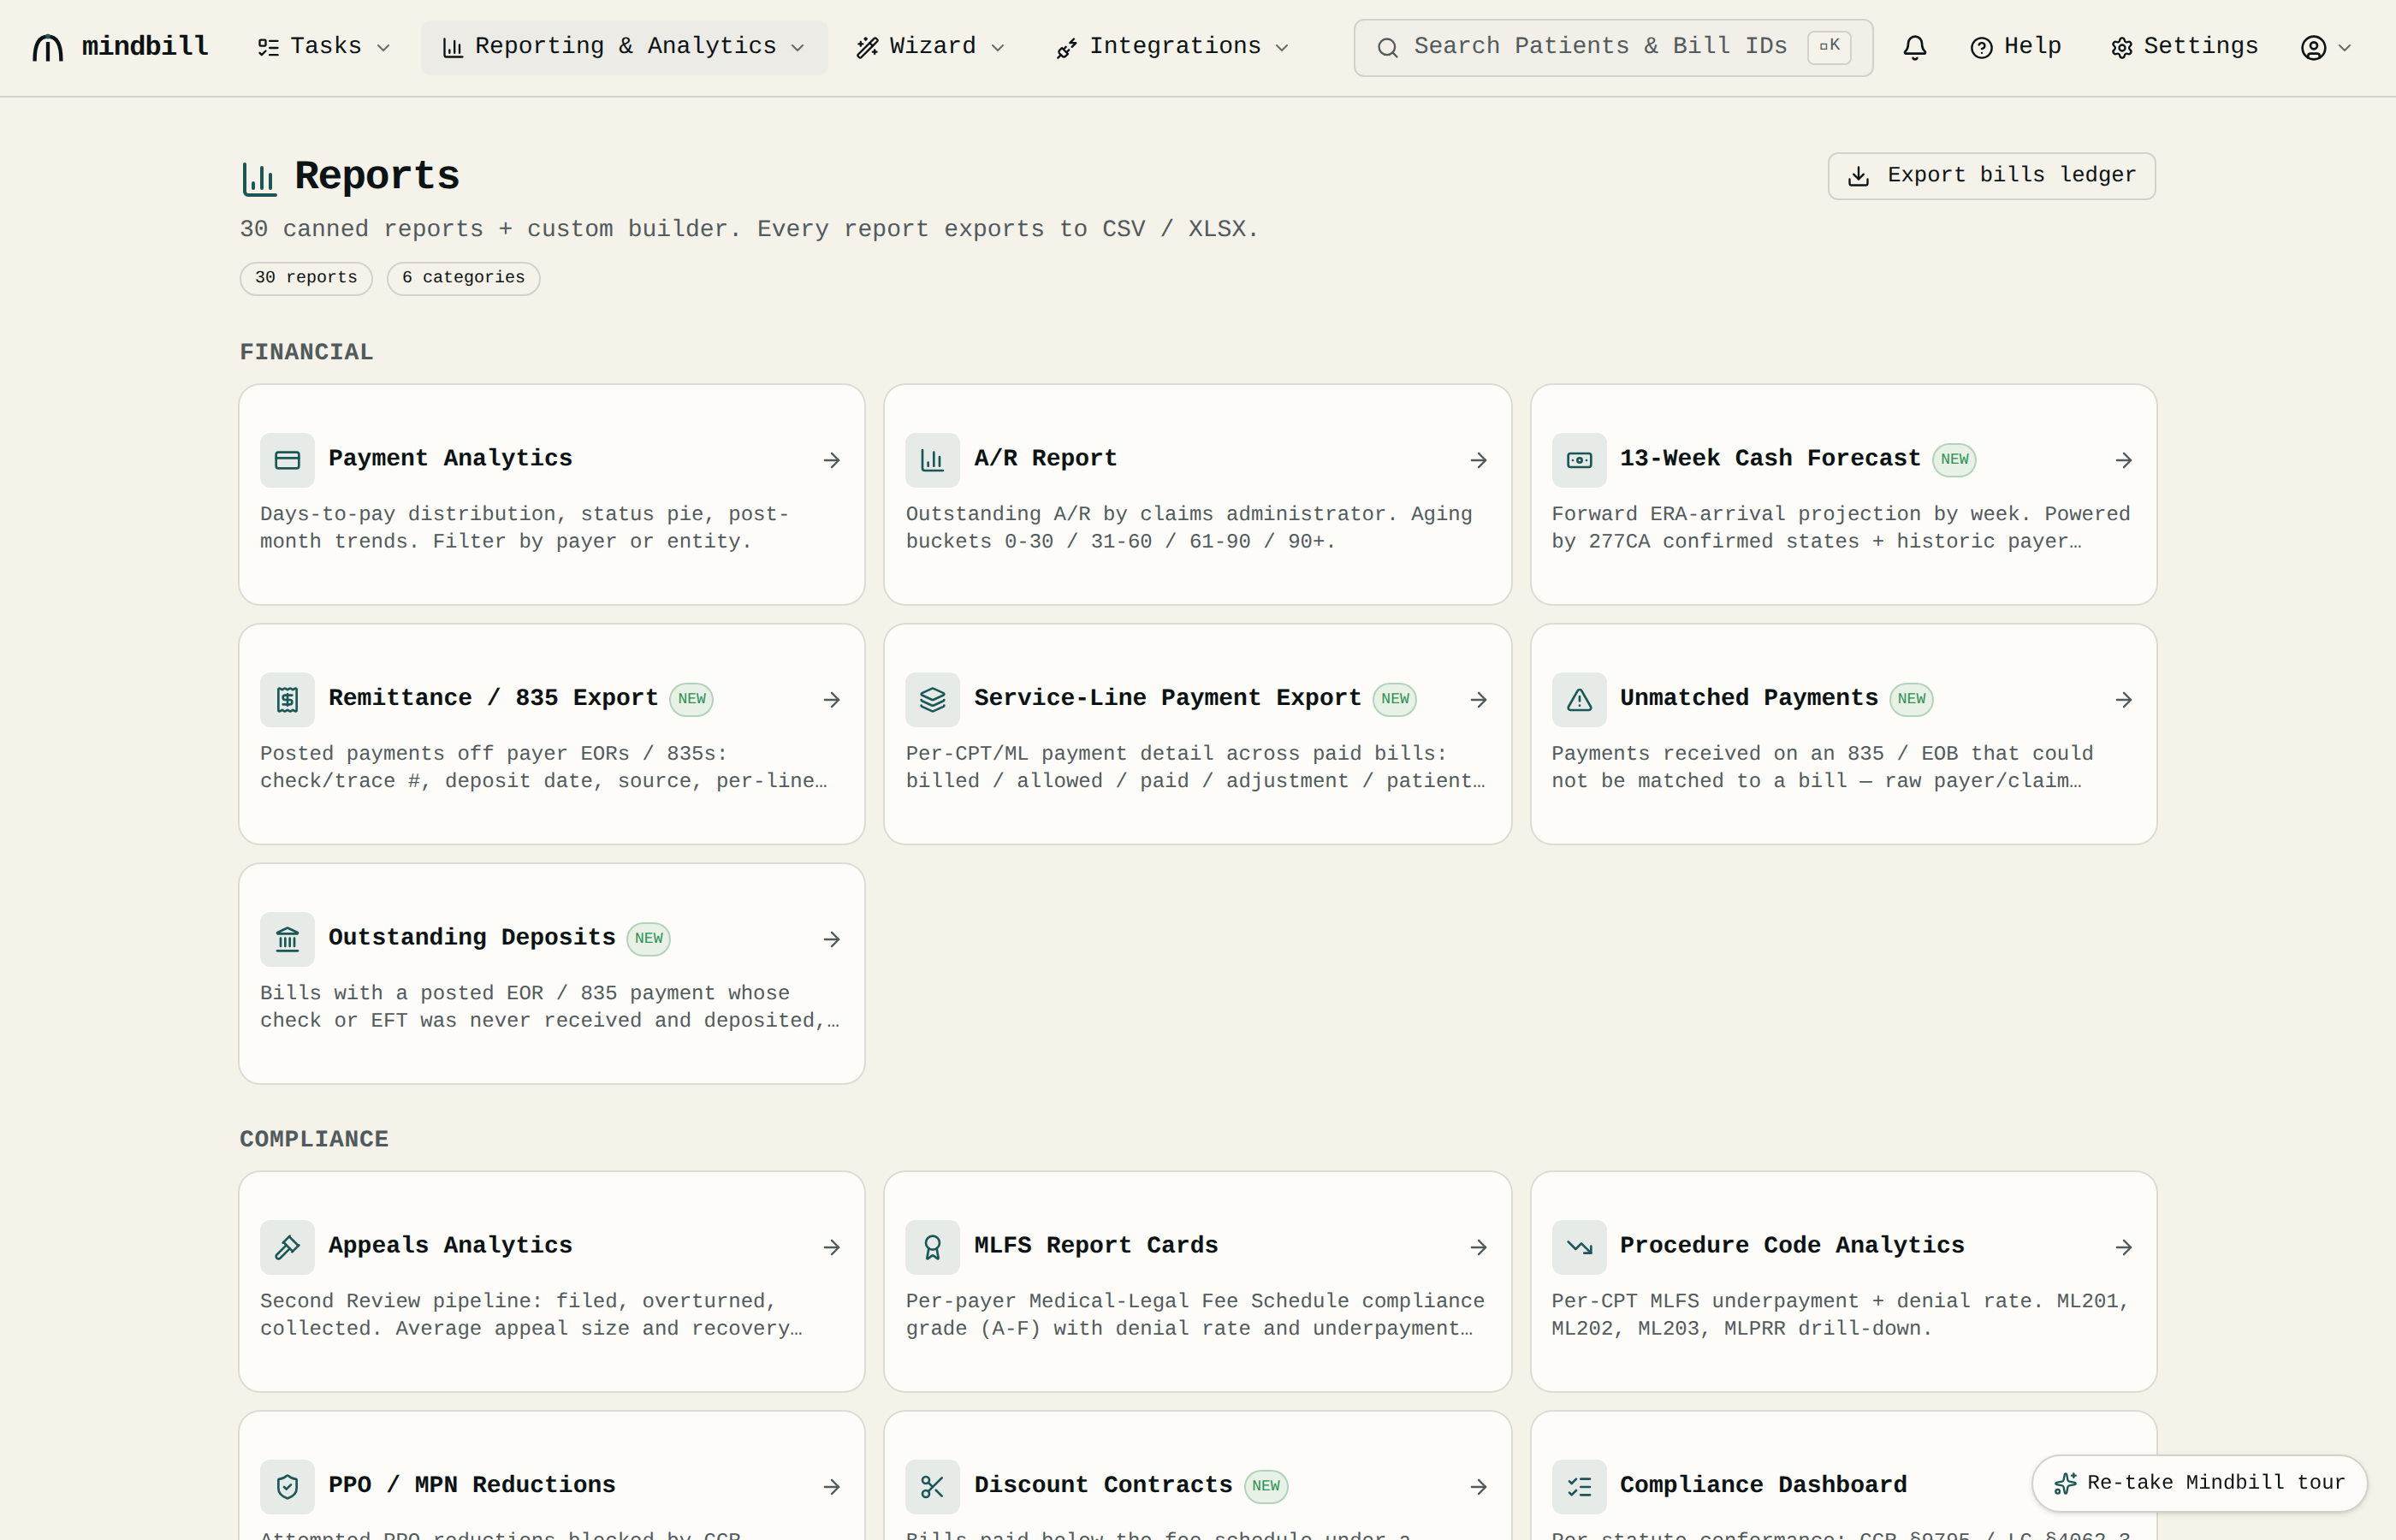Click the mindbill logo icon
Viewport: 2396px width, 1540px height.
[47, 47]
